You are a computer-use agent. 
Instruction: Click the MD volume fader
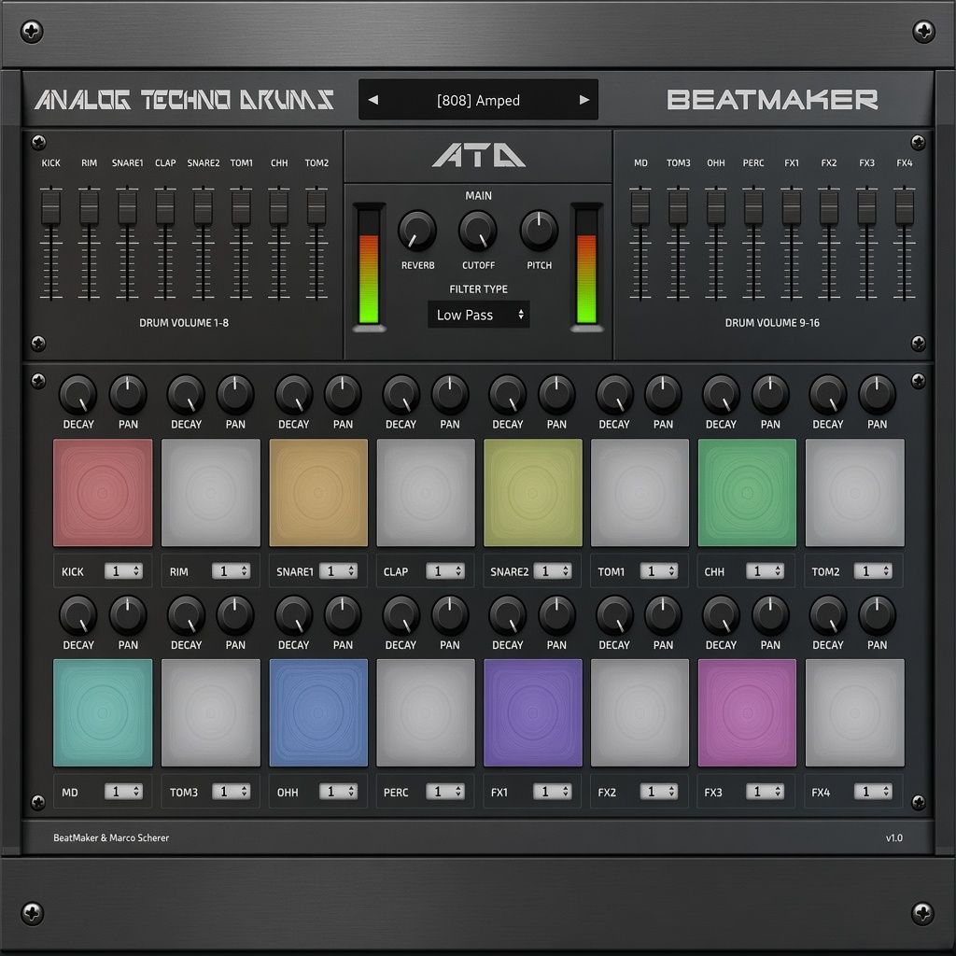coord(640,207)
